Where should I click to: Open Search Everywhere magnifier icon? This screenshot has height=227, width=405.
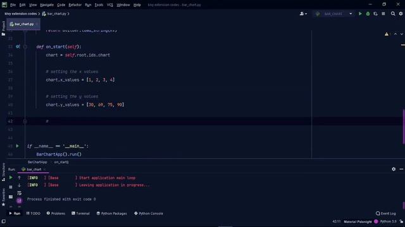[x=393, y=14]
